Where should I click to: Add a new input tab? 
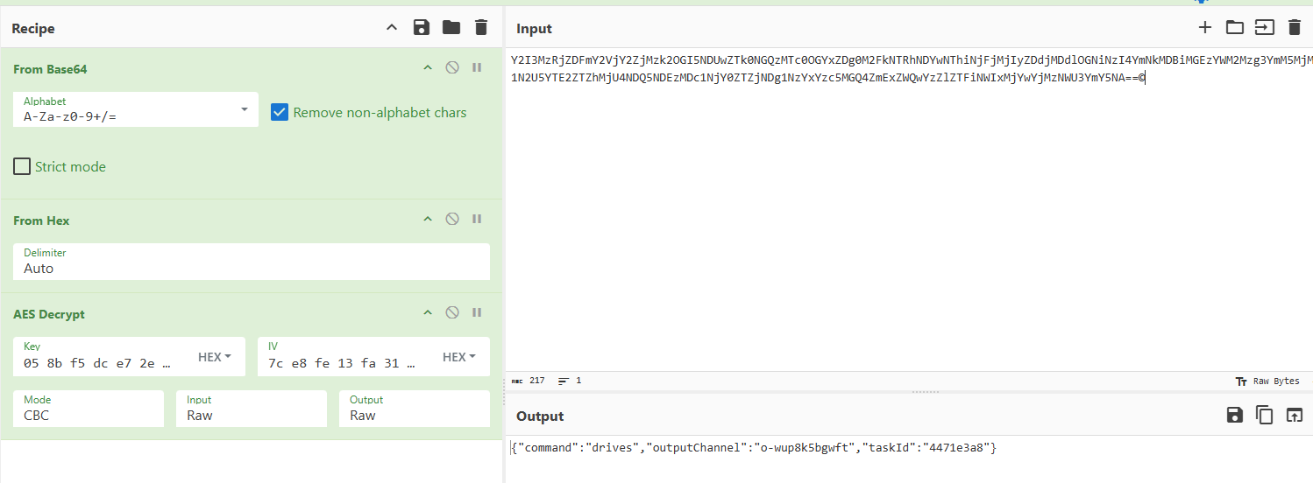coord(1205,28)
